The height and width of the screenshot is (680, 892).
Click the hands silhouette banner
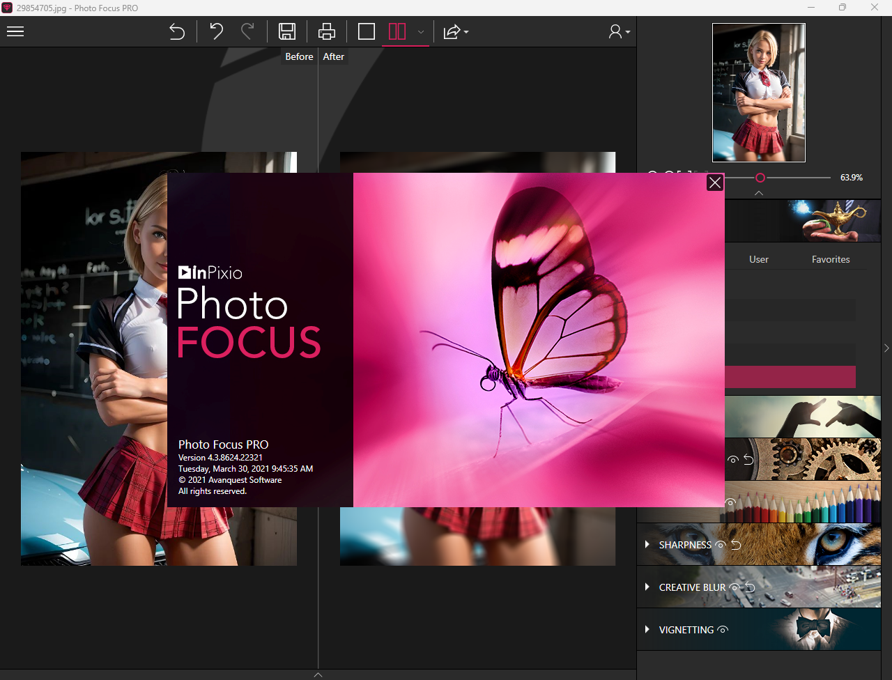(803, 417)
